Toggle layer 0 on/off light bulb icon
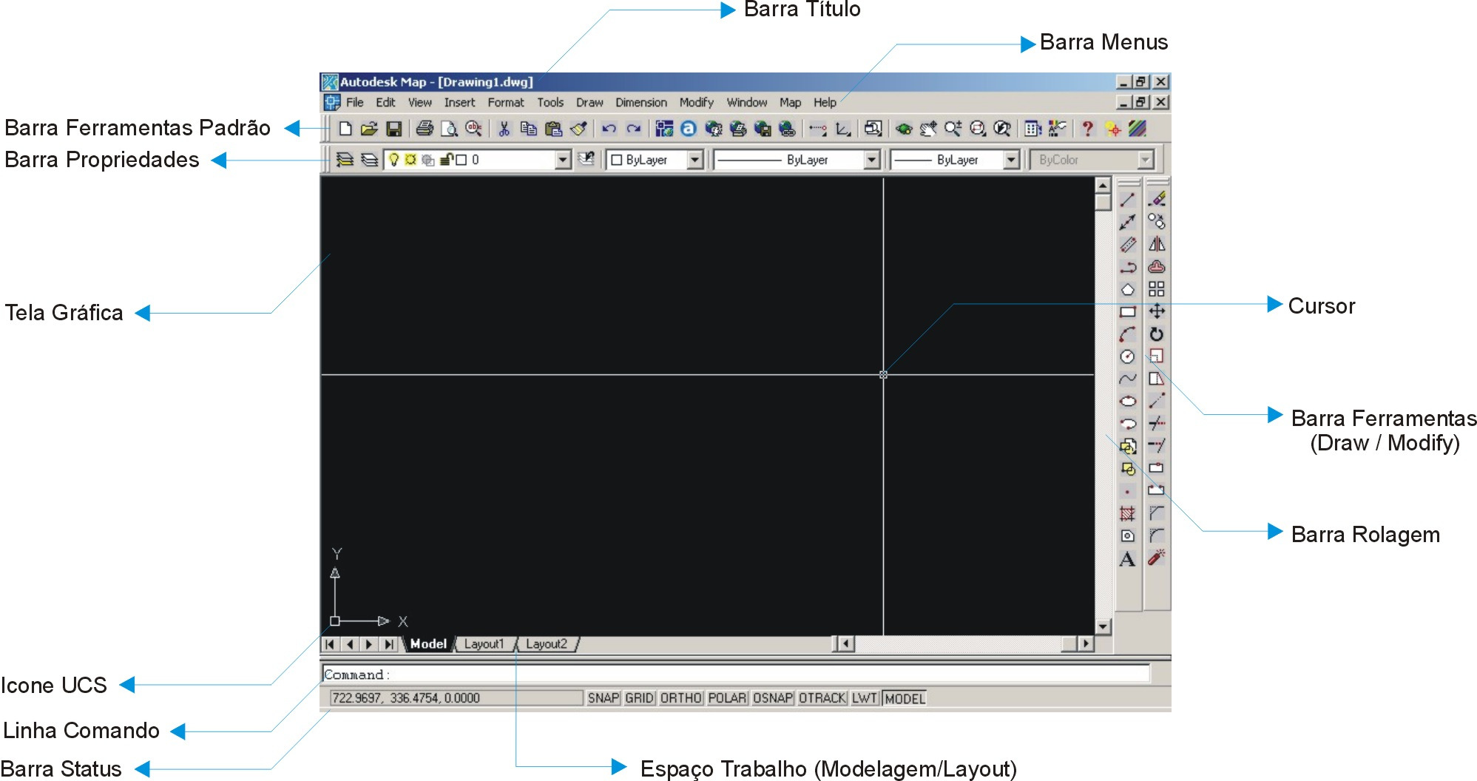 [x=394, y=160]
